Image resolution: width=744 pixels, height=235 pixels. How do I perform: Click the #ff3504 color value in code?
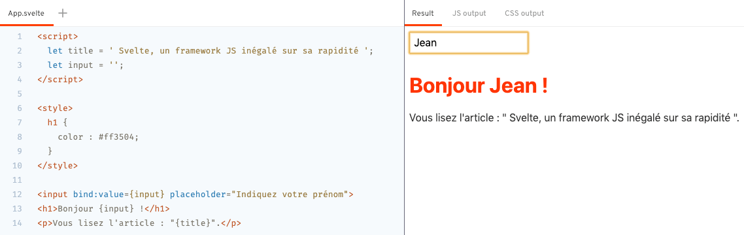click(118, 137)
